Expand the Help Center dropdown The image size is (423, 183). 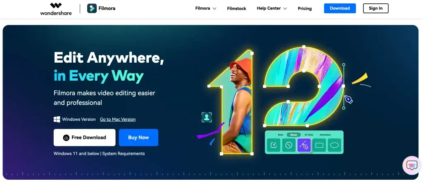coord(272,8)
